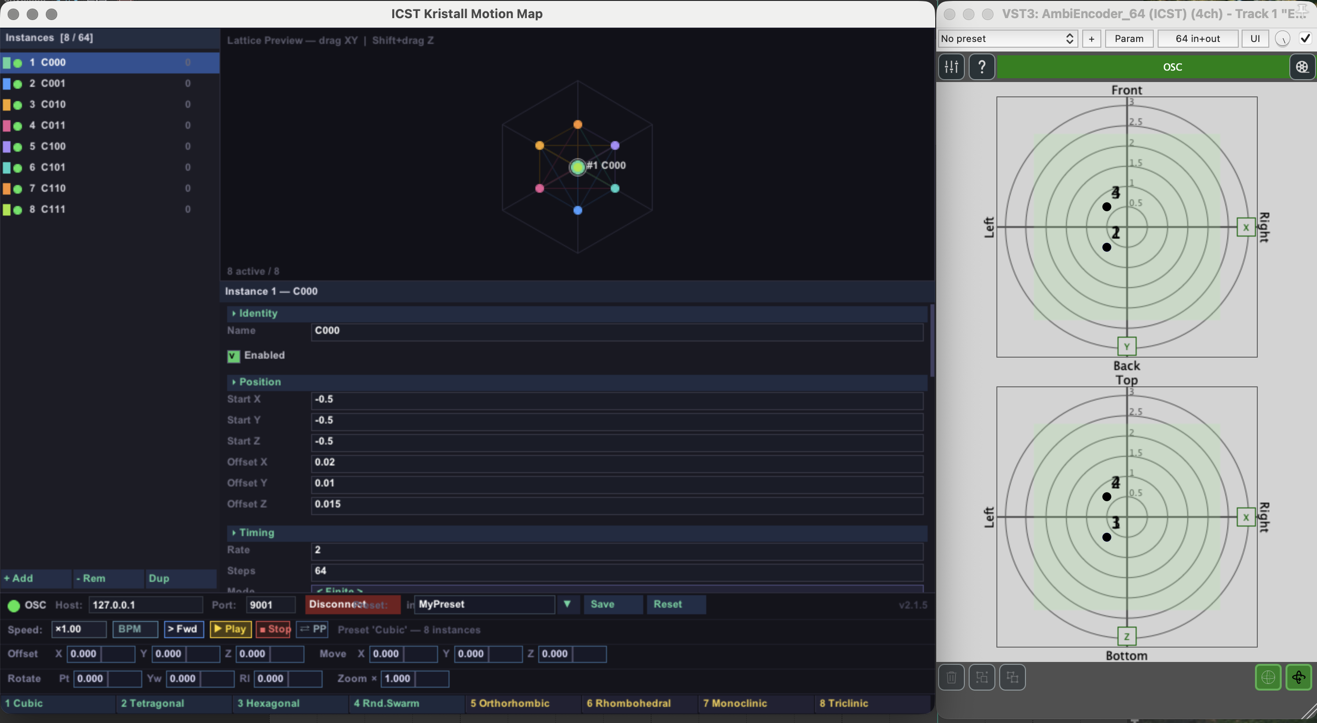Click the Speed field showing ×1.00

[x=79, y=630]
